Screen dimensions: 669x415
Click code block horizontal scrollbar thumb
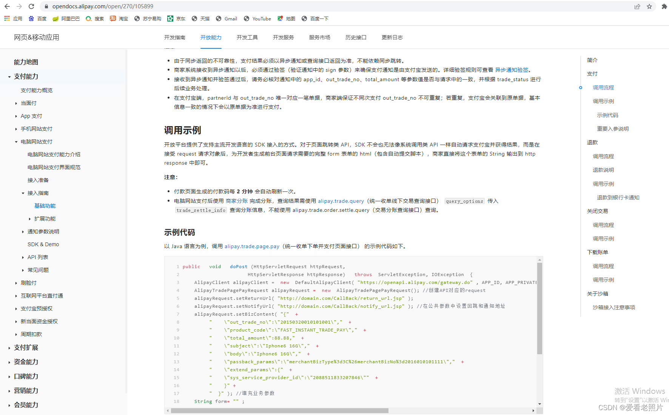pos(280,410)
